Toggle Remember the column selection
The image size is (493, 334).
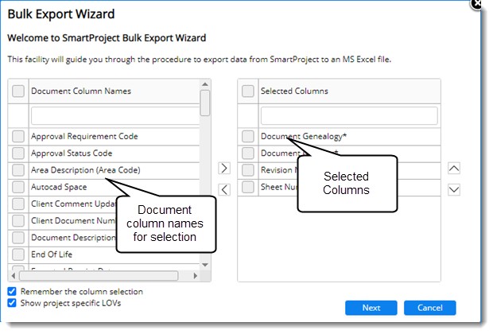[x=12, y=292]
